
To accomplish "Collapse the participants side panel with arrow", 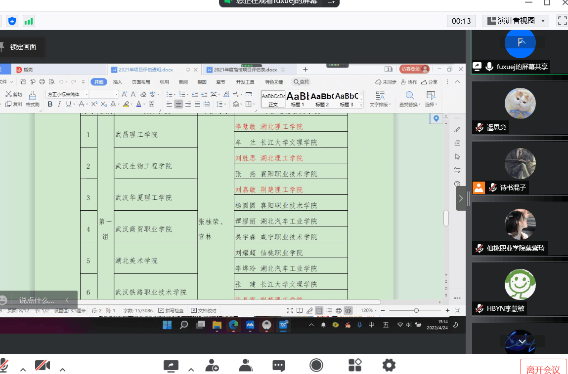I will (461, 198).
